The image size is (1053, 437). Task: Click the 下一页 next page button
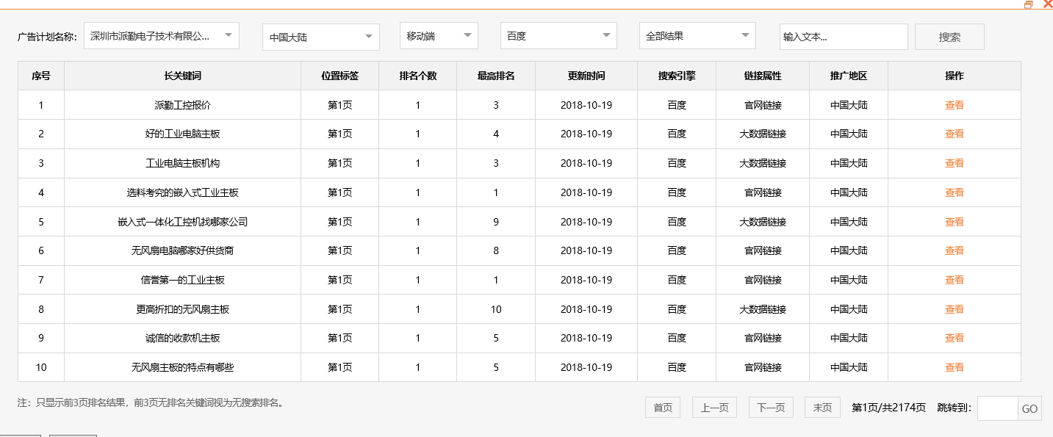[x=770, y=407]
